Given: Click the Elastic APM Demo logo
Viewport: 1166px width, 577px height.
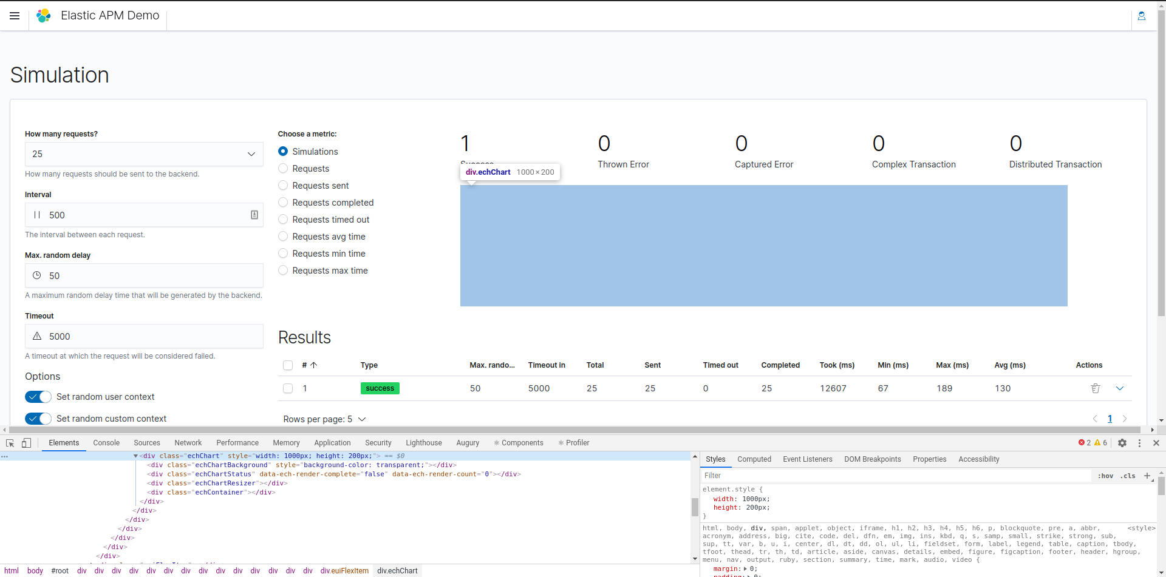Looking at the screenshot, I should pos(43,15).
